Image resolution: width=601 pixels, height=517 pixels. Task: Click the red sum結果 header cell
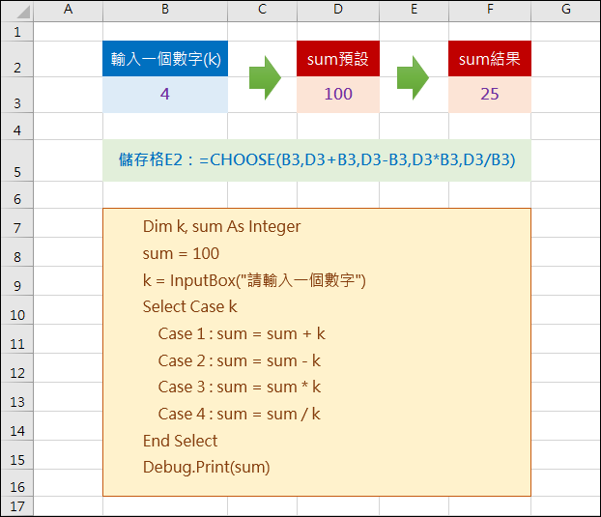[490, 59]
